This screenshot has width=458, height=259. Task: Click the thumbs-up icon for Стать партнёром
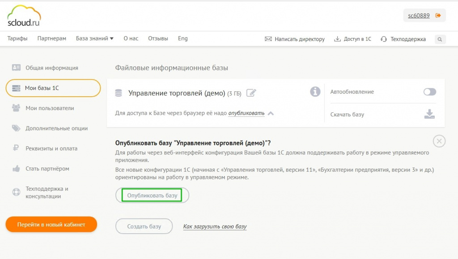pyautogui.click(x=16, y=169)
